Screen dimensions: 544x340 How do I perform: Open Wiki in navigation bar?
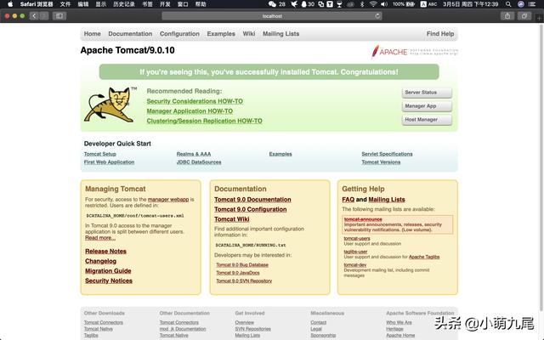pos(249,34)
